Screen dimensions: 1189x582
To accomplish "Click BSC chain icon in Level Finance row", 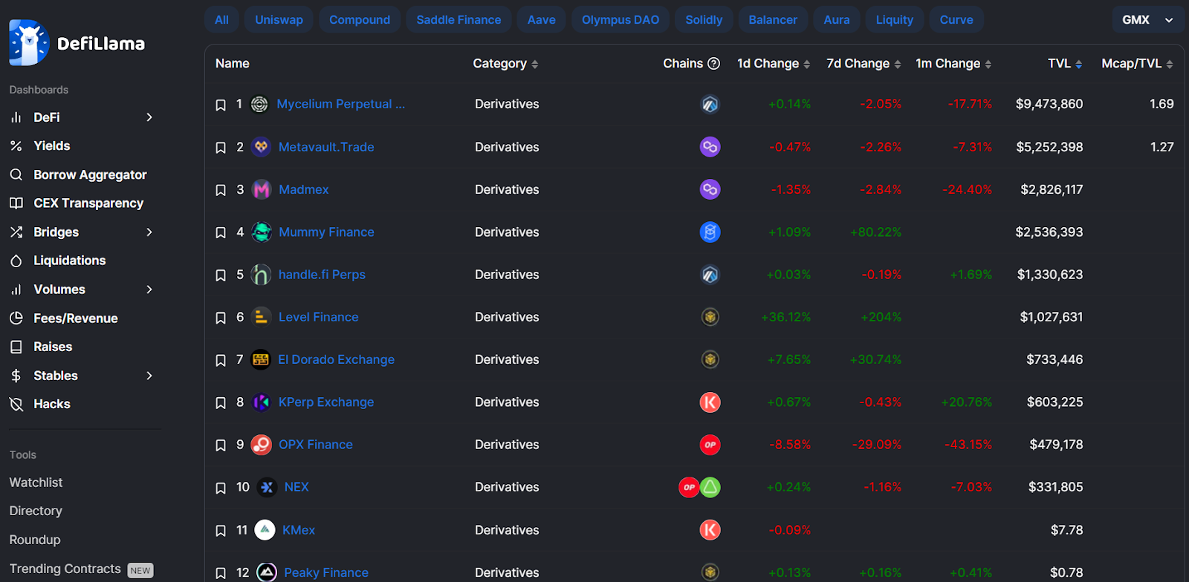I will point(710,317).
